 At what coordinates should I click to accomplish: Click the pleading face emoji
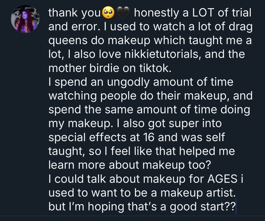pyautogui.click(x=109, y=12)
